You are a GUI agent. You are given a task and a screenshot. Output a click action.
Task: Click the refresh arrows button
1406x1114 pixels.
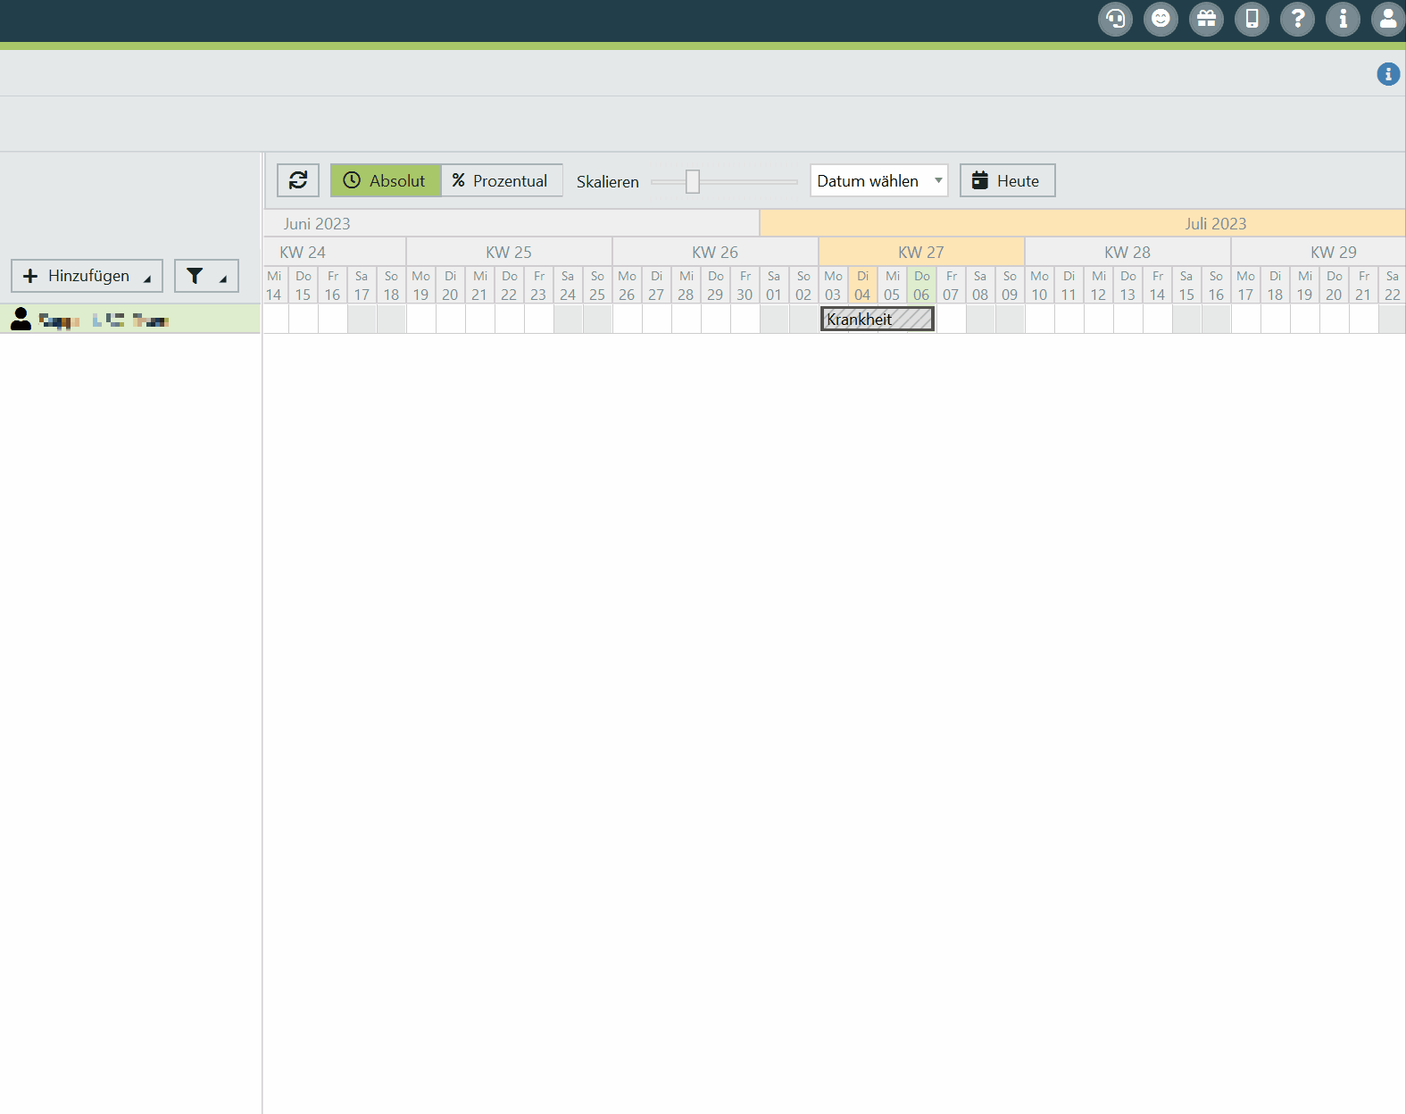298,180
